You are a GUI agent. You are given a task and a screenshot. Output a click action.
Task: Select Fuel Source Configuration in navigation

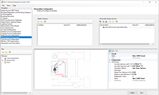tap(10, 39)
